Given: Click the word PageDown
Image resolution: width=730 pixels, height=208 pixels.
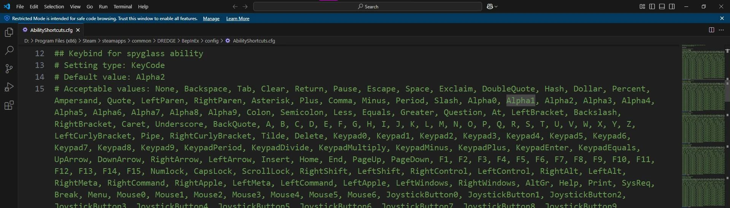Looking at the screenshot, I should pos(410,159).
